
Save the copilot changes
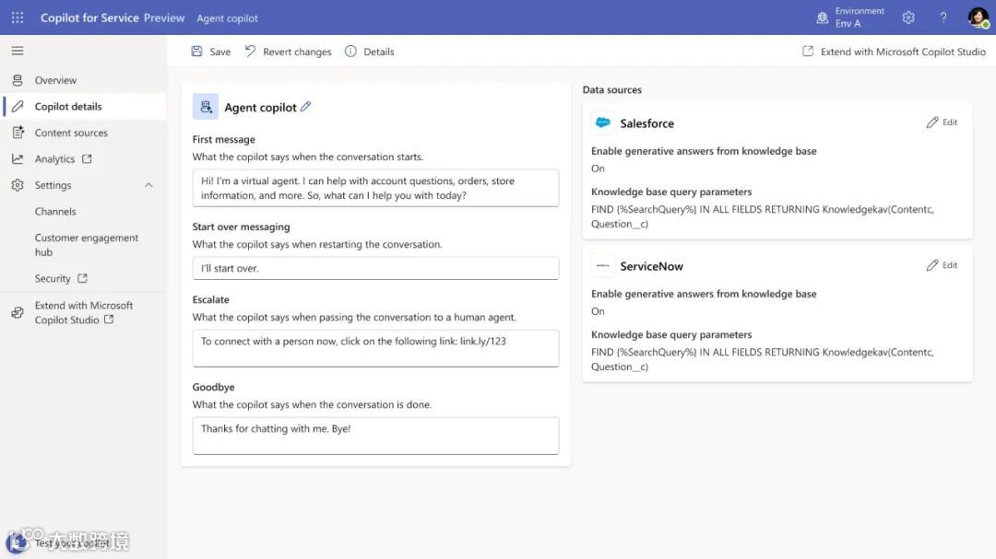[x=211, y=52]
